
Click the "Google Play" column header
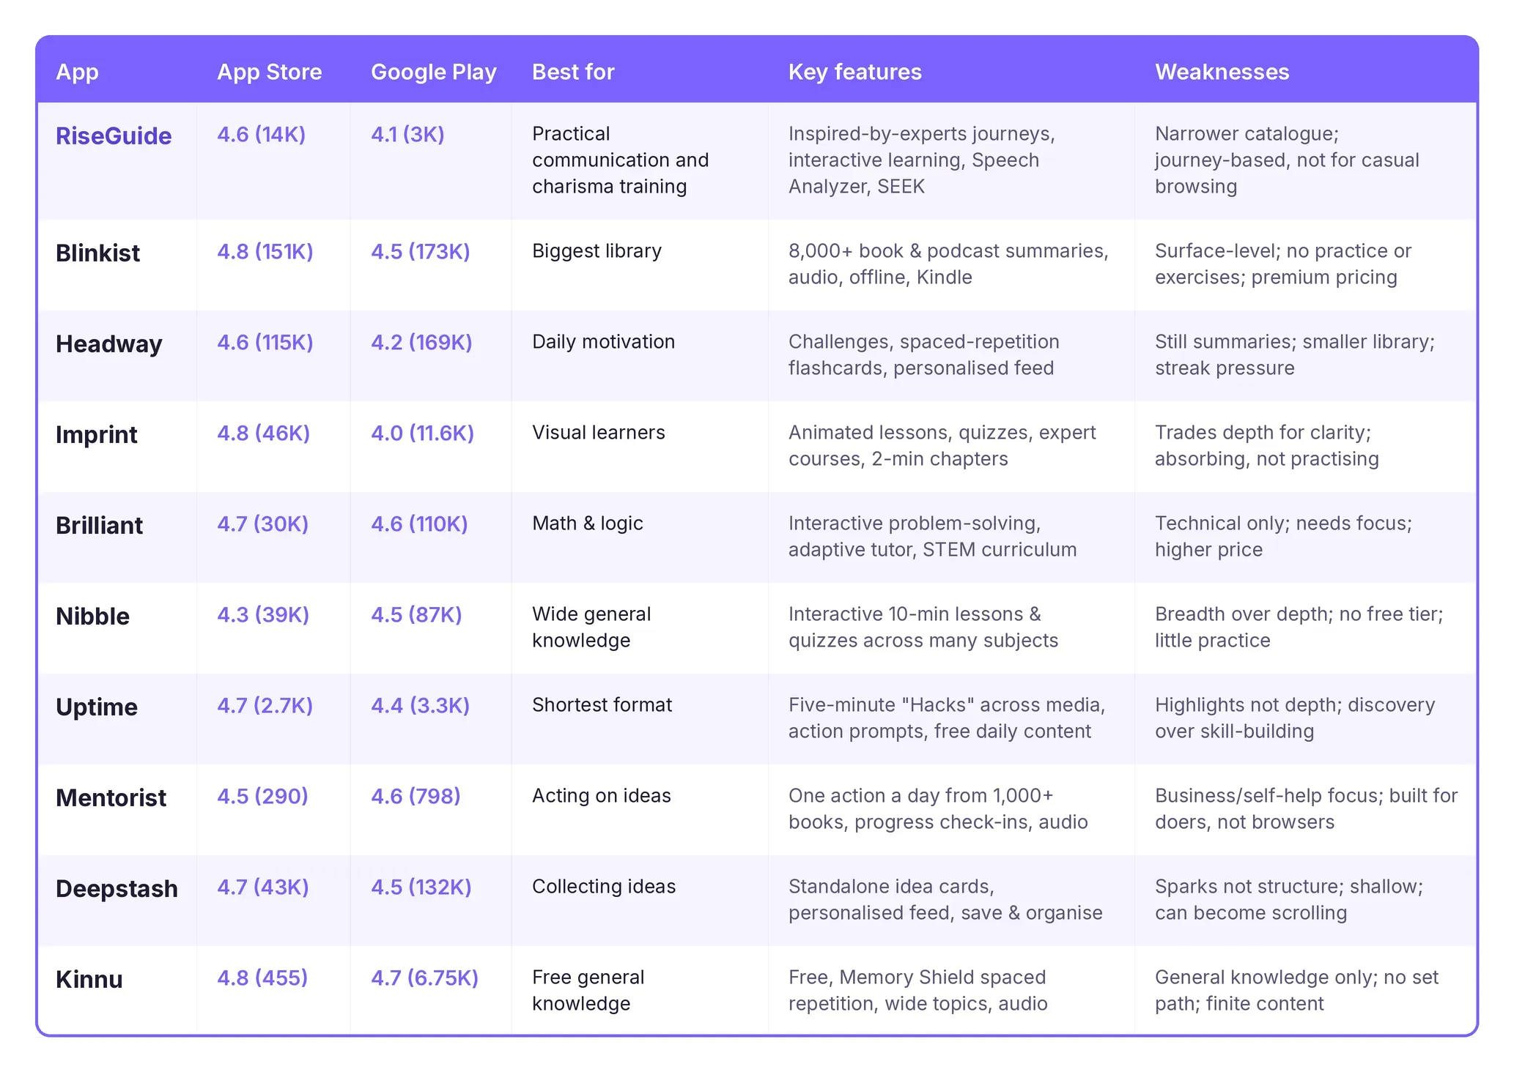coord(433,72)
